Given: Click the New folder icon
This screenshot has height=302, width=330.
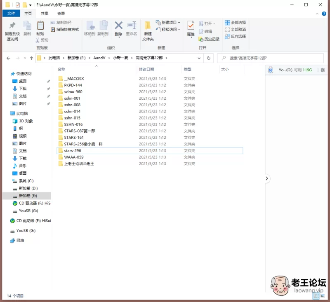Looking at the screenshot, I should (148, 26).
